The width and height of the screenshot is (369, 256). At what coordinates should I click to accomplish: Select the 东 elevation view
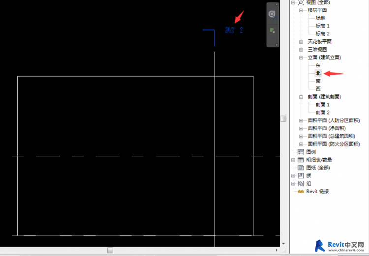pos(318,65)
